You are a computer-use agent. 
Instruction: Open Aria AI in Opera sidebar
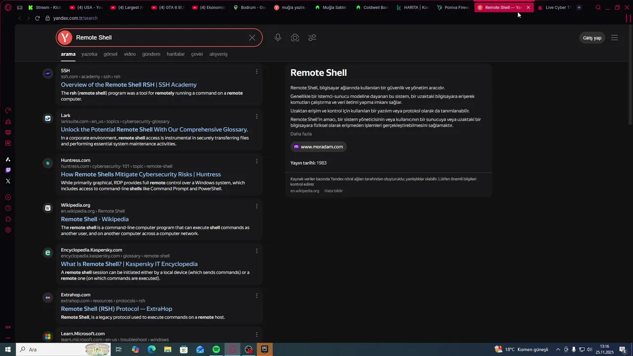8,159
